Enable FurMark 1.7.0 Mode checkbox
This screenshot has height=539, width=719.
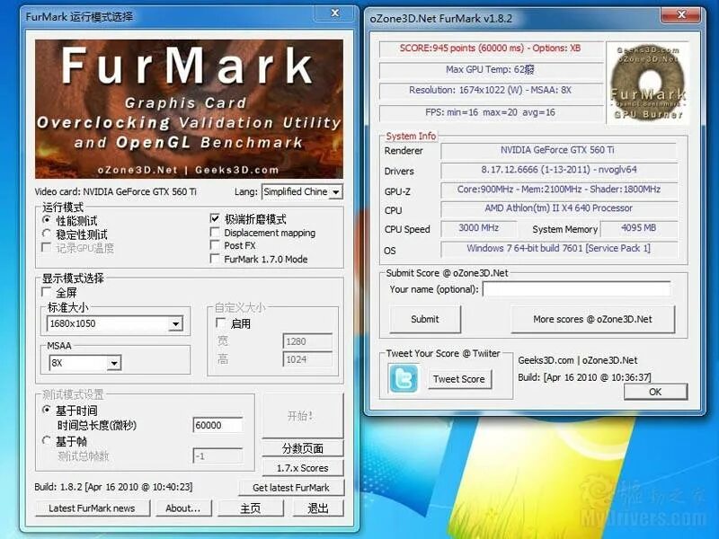point(215,259)
